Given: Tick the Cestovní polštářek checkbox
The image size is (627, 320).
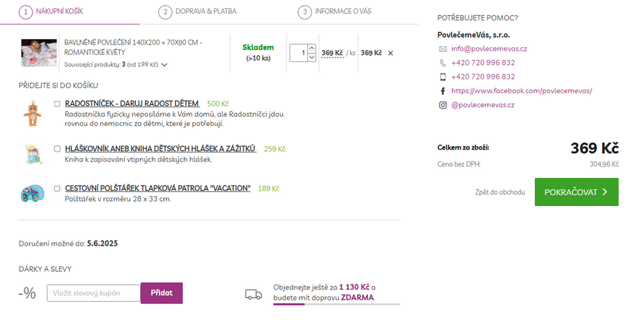Looking at the screenshot, I should tap(57, 189).
